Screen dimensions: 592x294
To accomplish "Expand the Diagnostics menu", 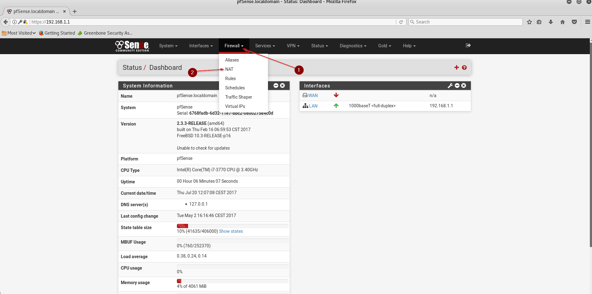I will [x=353, y=46].
